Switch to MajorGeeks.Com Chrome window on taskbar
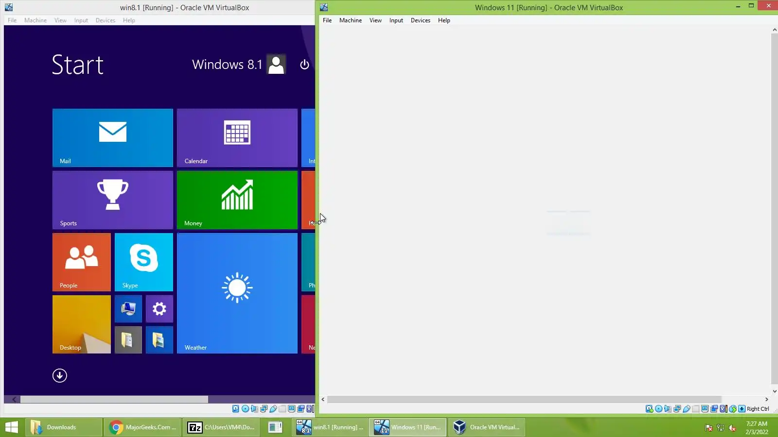 click(x=142, y=427)
